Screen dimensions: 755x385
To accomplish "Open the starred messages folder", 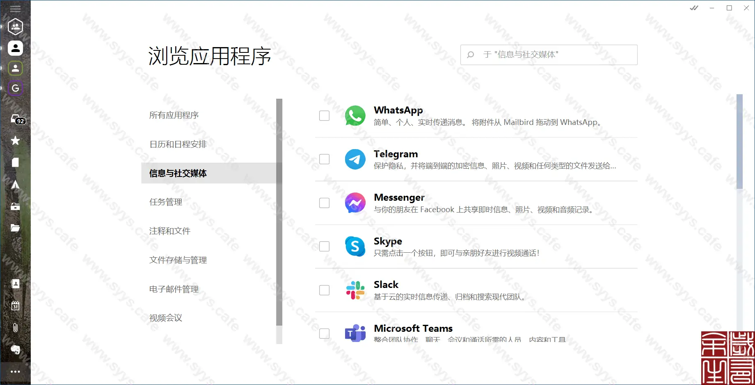I will tap(15, 140).
